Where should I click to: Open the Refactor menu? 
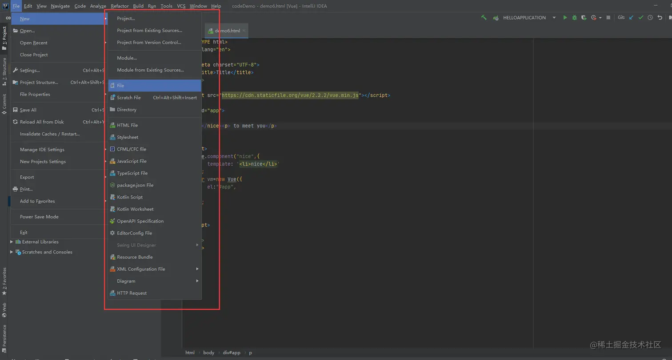click(x=120, y=6)
